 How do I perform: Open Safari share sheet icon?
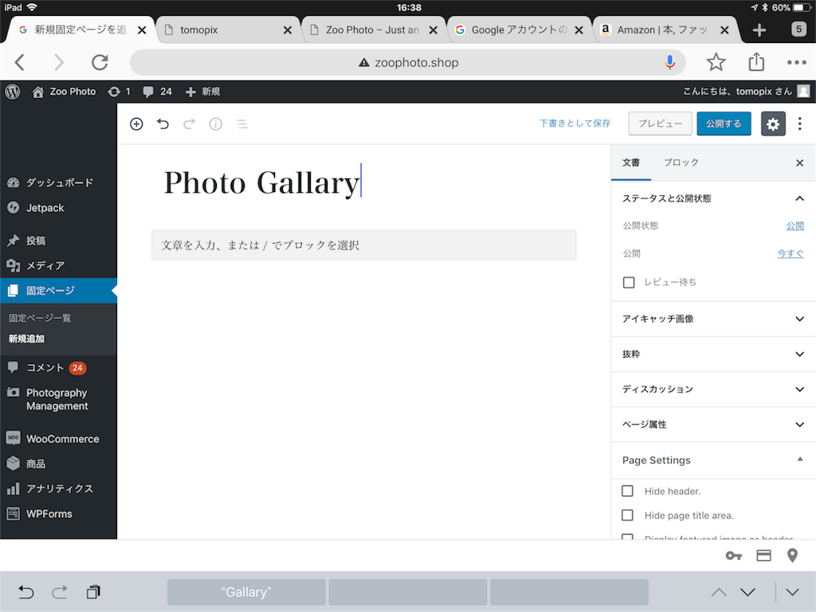pos(755,61)
